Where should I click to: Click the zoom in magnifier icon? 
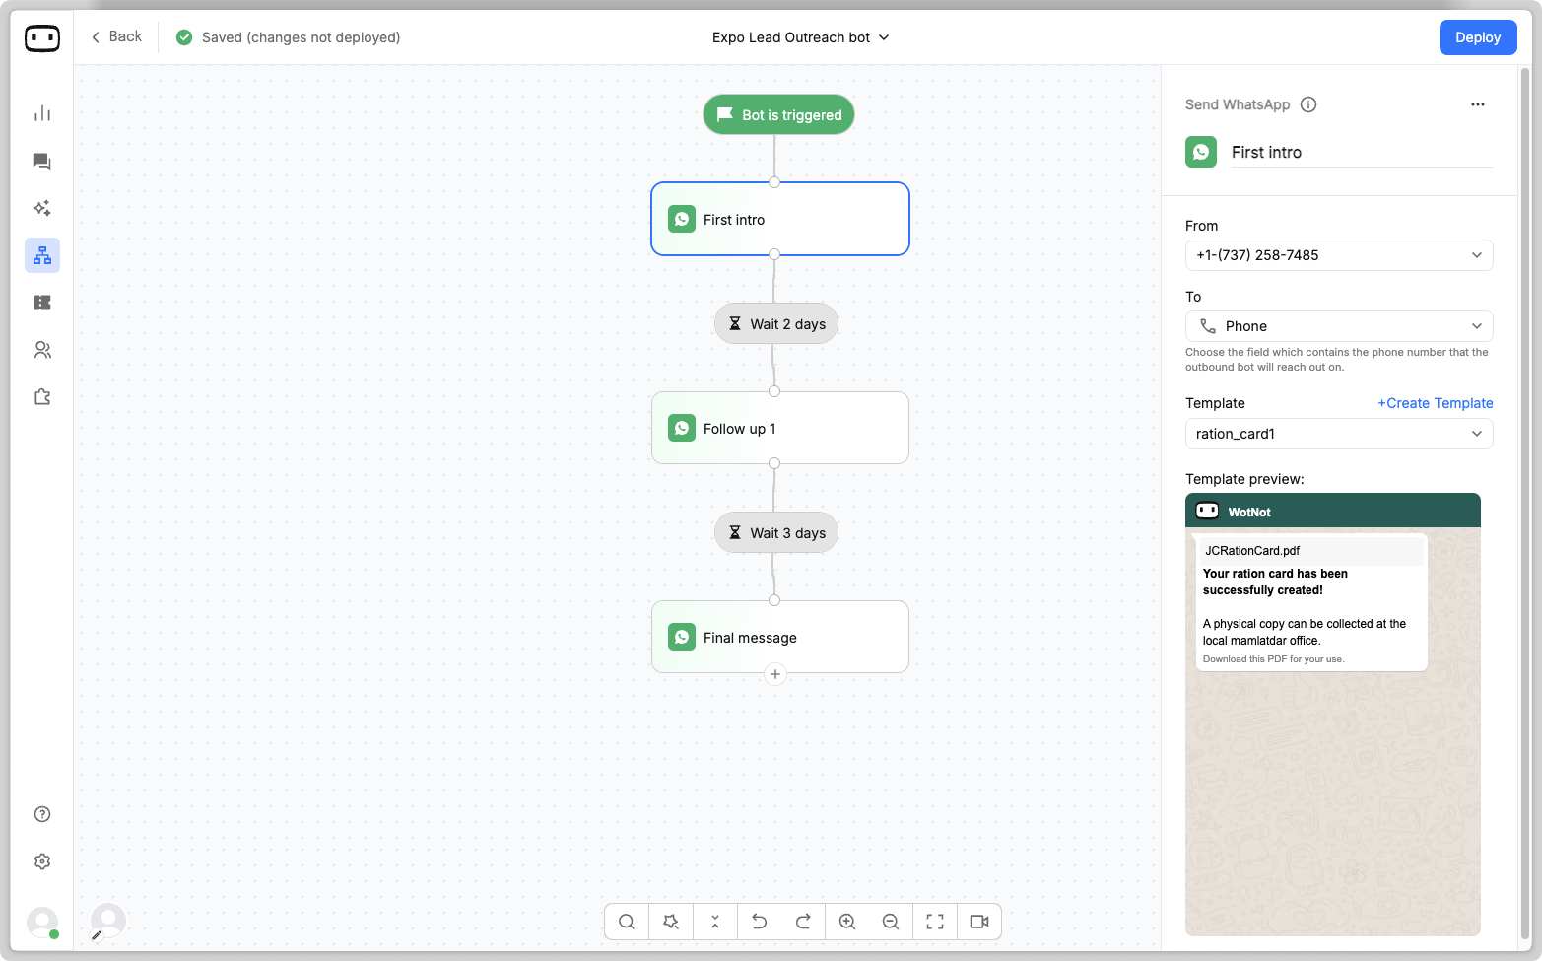(846, 922)
